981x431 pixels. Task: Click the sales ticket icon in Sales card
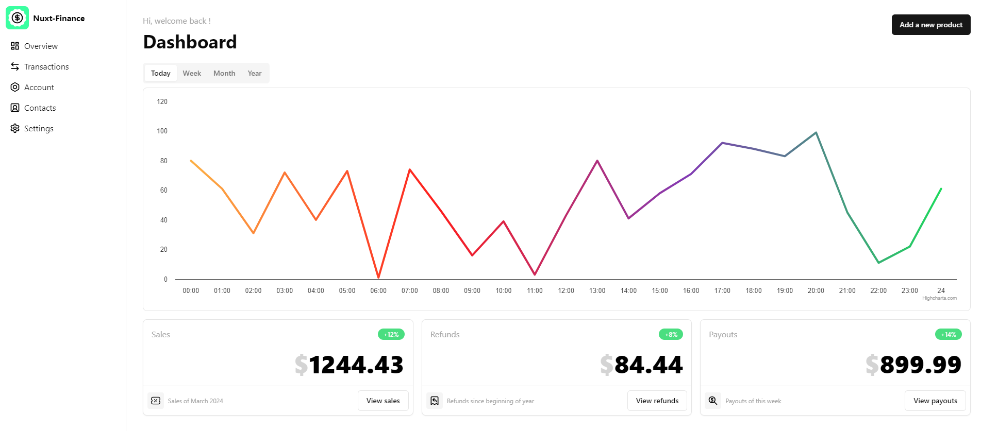[x=156, y=401]
